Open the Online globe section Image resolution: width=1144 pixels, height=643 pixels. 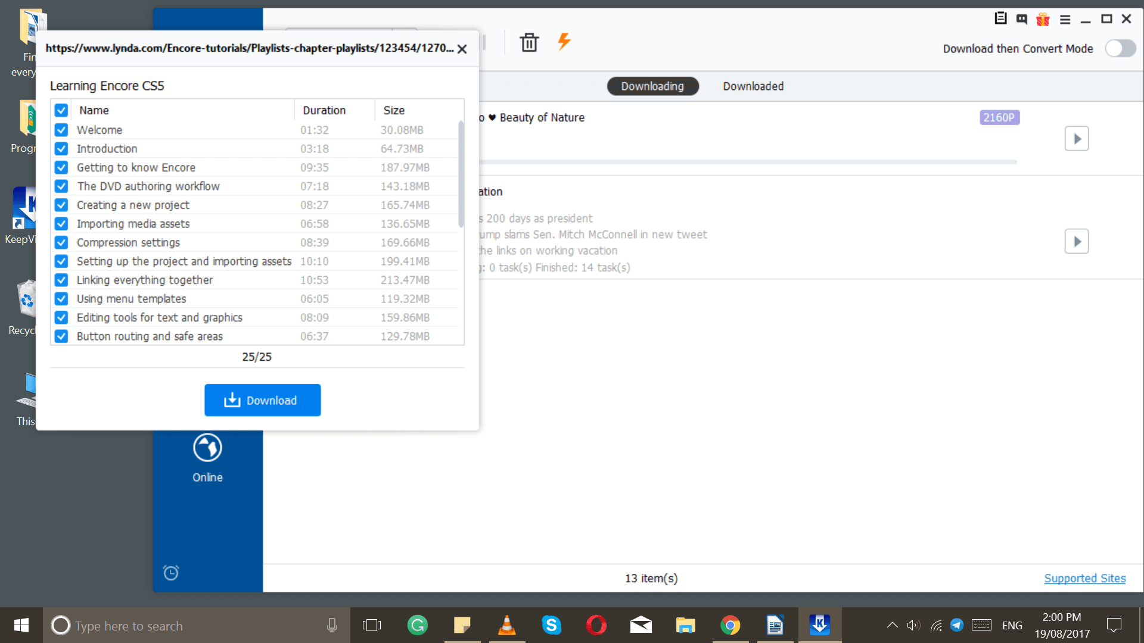coord(207,458)
